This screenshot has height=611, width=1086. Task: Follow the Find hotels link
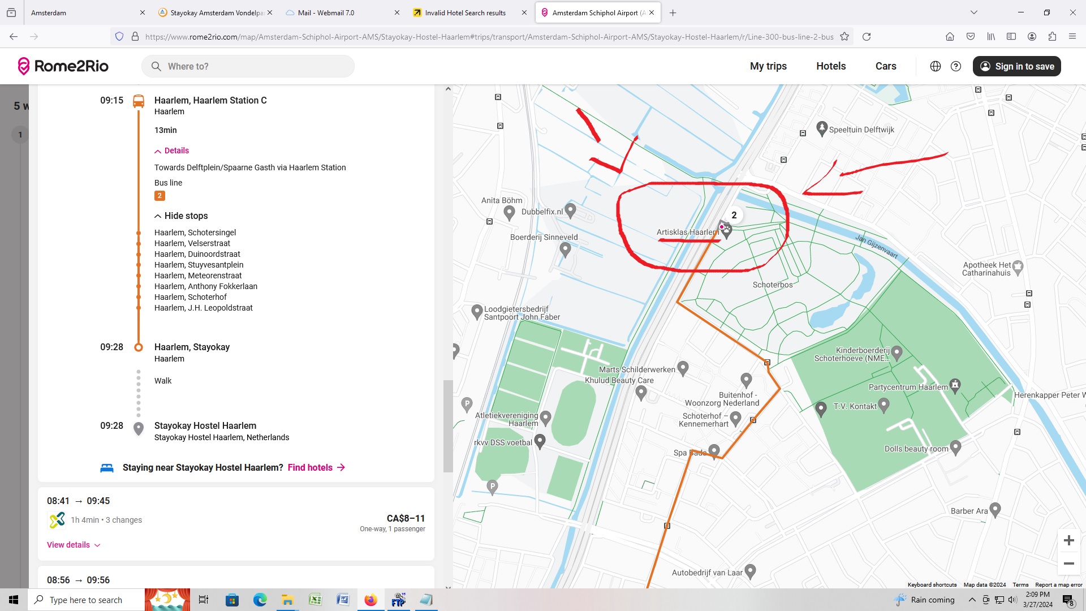pos(316,467)
